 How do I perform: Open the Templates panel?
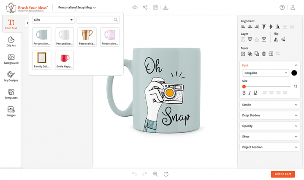[x=11, y=94]
